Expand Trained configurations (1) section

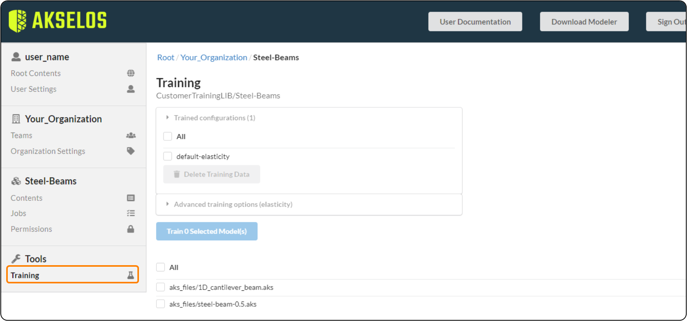211,118
